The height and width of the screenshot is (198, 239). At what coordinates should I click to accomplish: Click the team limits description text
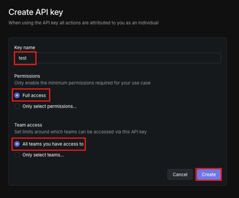[80, 132]
